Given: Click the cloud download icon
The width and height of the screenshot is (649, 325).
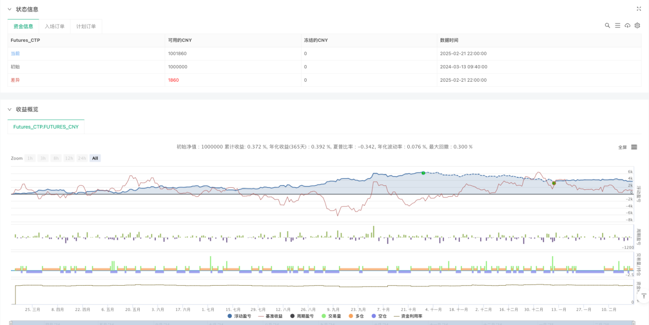Looking at the screenshot, I should [628, 25].
